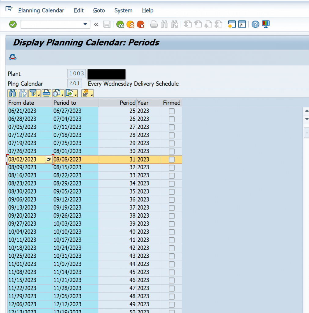The image size is (309, 313).
Task: Click the standard toolbar Print icon
Action: [154, 24]
